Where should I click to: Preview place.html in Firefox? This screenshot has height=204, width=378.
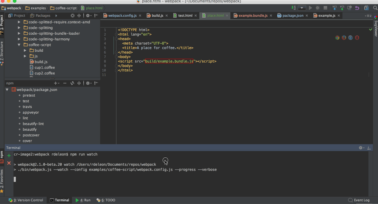tap(344, 37)
